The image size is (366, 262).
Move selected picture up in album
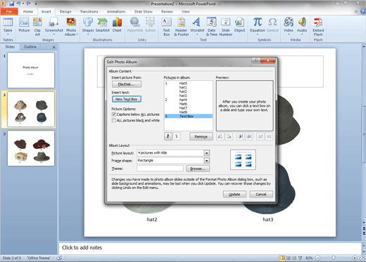168,136
